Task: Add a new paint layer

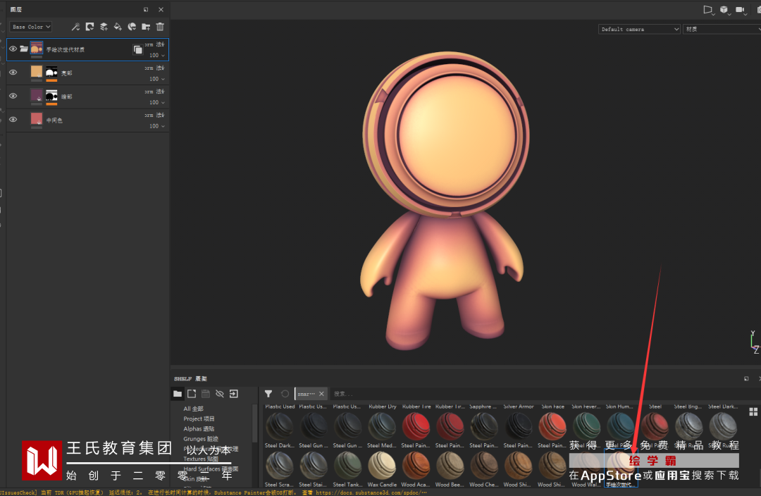Action: point(104,27)
